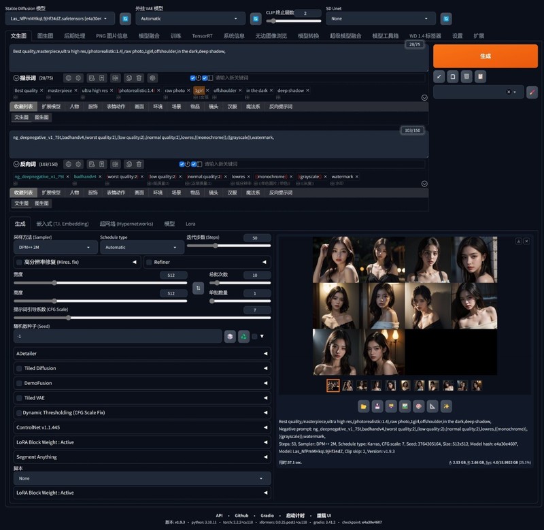Screen dimensions: 544x530
Task: Enable the Refiner checkbox
Action: 149,262
